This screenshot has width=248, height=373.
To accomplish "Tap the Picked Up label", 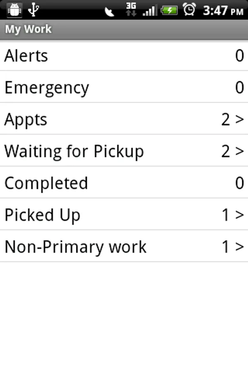I will pos(43,215).
